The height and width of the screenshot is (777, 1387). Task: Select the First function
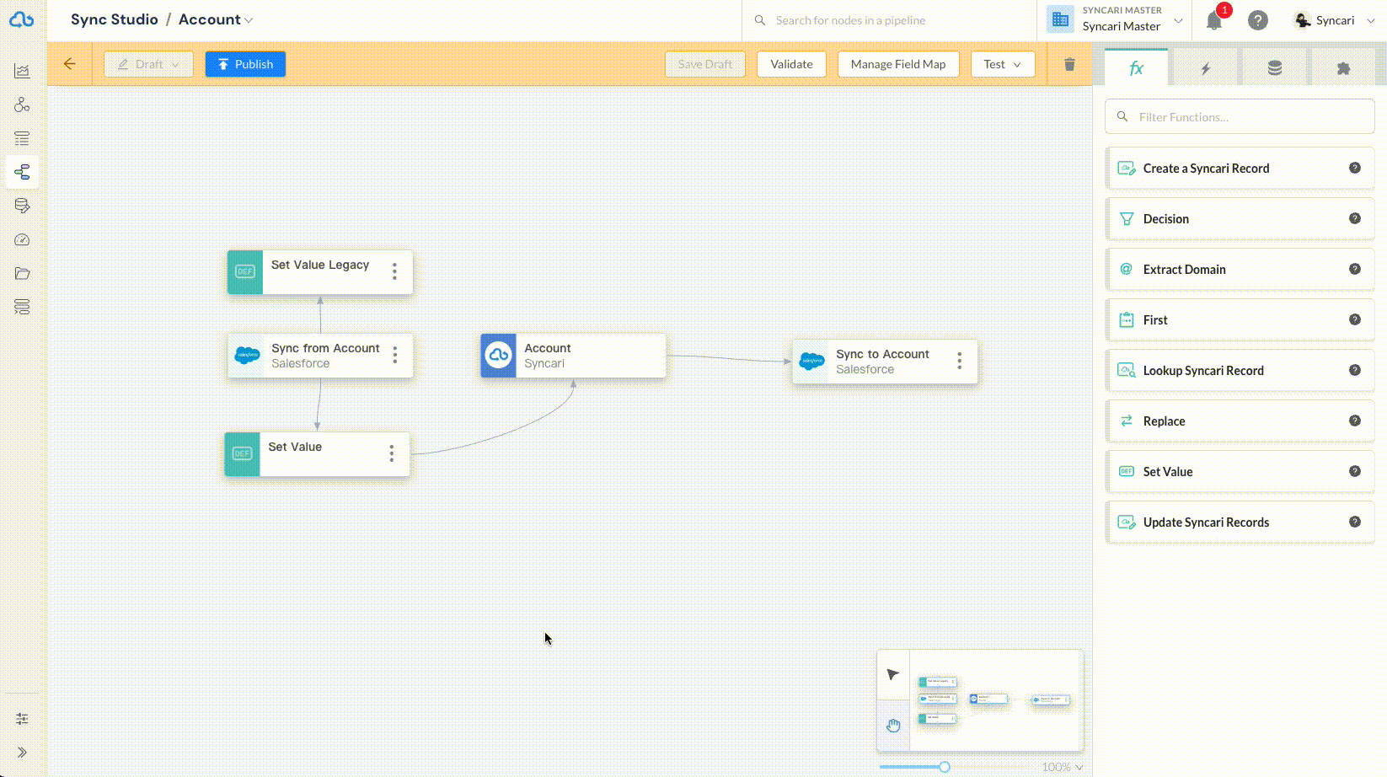pyautogui.click(x=1240, y=320)
